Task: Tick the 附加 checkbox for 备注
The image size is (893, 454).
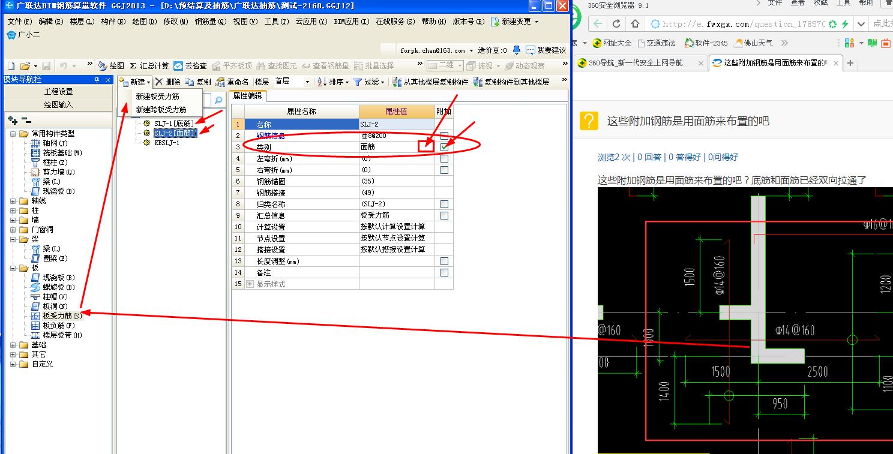Action: click(x=444, y=272)
